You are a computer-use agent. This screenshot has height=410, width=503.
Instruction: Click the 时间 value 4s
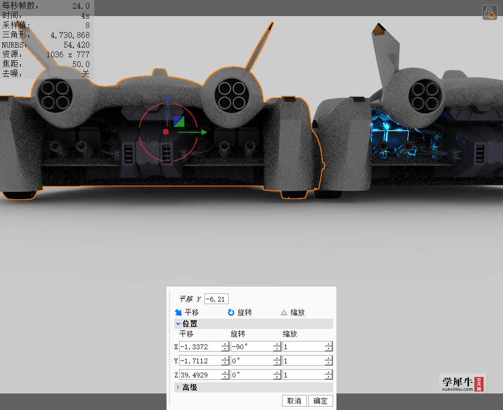coord(85,16)
